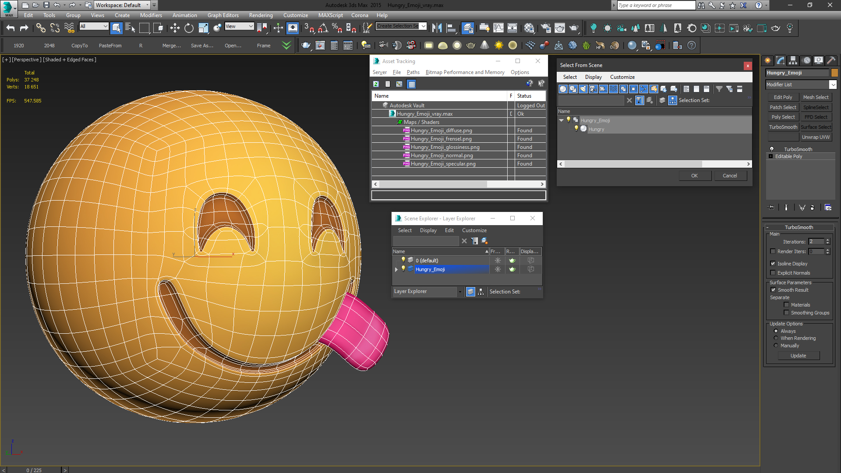
Task: Click the HF hair icon in lower toolbar
Action: [x=600, y=45]
